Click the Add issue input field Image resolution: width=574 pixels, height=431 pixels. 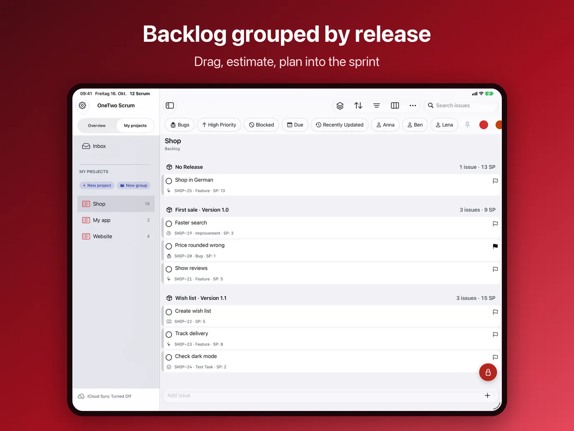click(331, 396)
